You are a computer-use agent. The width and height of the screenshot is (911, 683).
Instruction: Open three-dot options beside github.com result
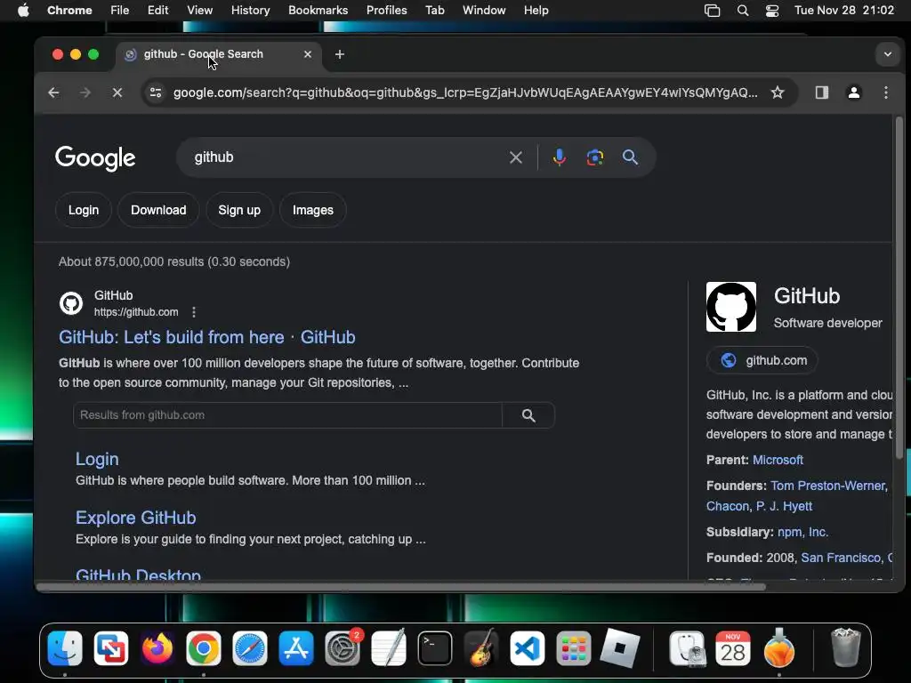tap(193, 312)
